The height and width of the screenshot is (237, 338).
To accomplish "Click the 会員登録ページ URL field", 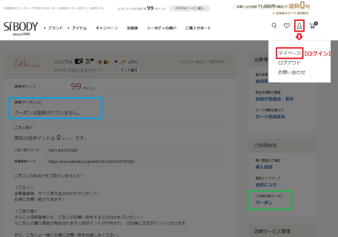I will [131, 162].
